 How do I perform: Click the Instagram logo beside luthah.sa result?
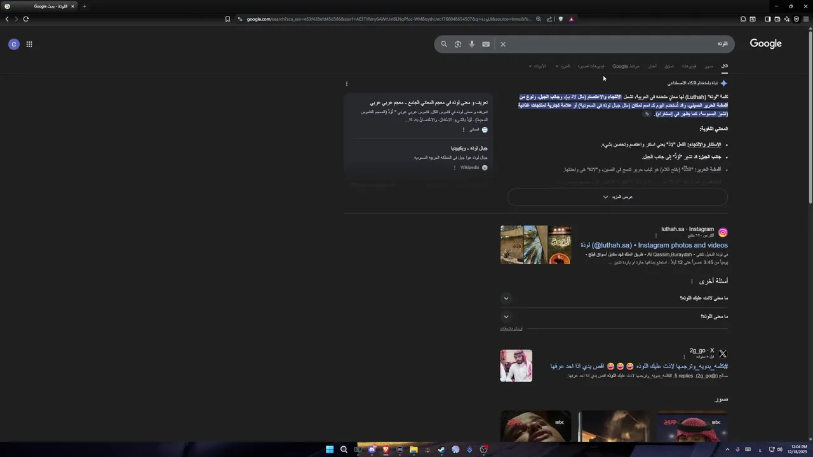pos(723,233)
